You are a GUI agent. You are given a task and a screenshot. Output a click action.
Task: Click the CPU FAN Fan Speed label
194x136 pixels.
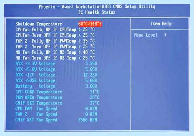tap(36, 109)
